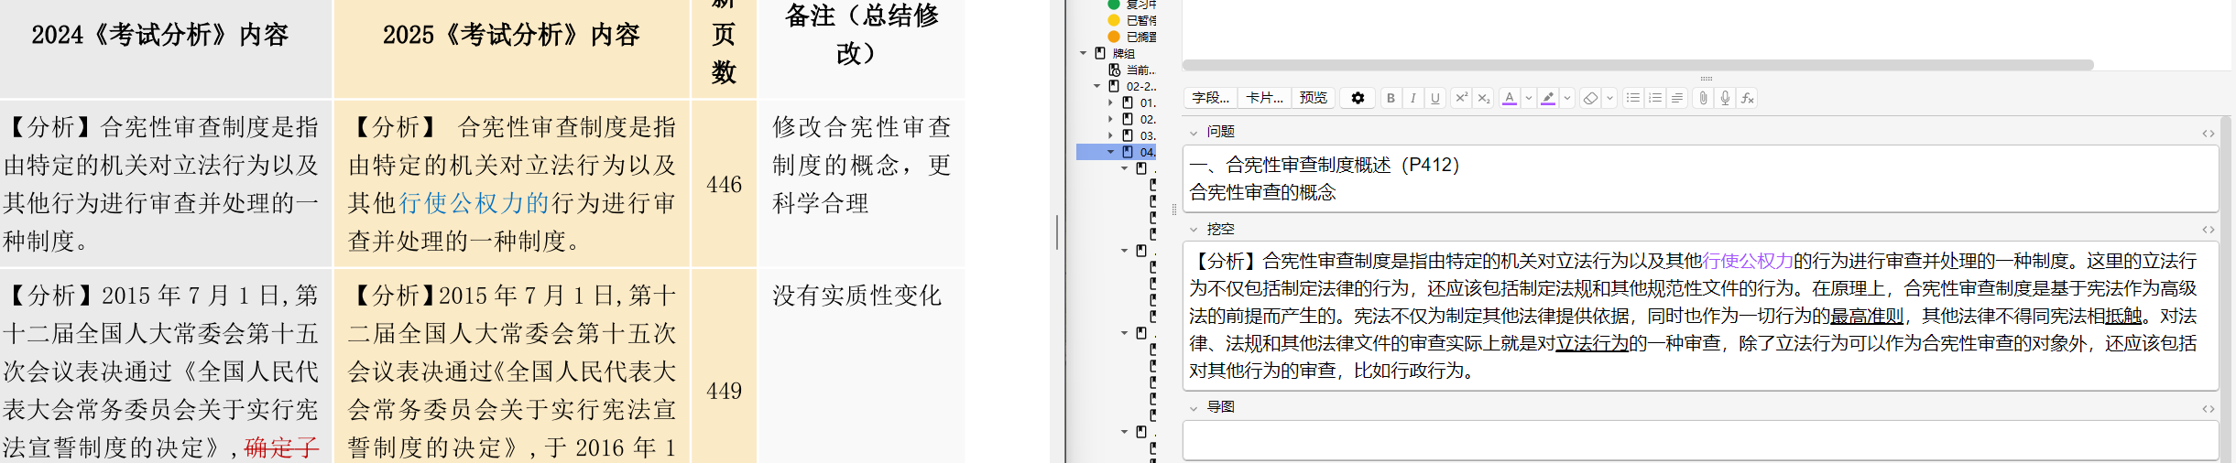
Task: Click into the 挖空 field text
Action: [1700, 316]
